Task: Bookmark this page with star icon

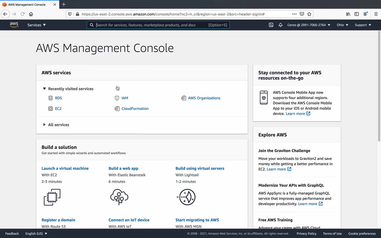Action: (309, 14)
